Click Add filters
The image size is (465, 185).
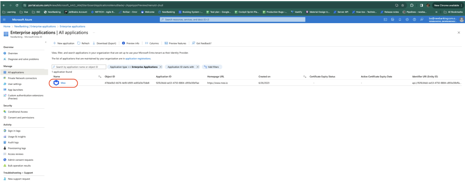pyautogui.click(x=212, y=67)
